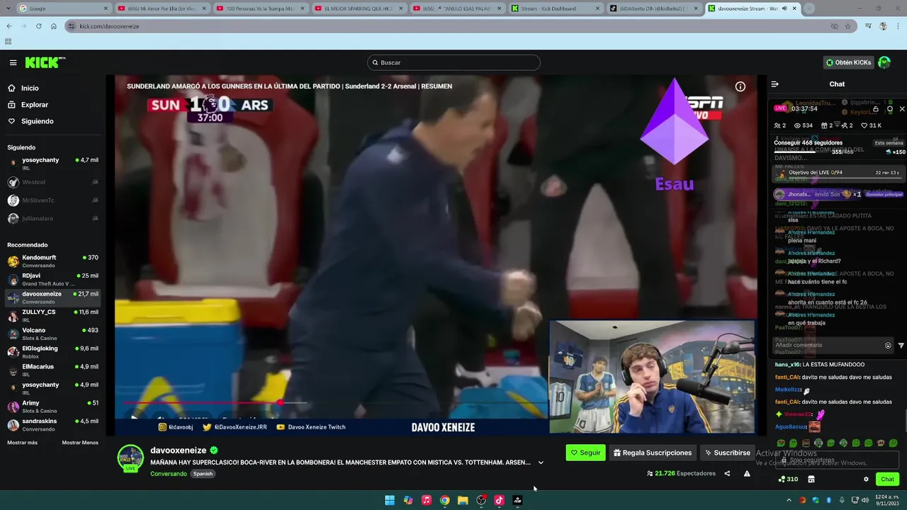Click the hans_x16 username in chat
This screenshot has height=510, width=907.
[x=787, y=365]
